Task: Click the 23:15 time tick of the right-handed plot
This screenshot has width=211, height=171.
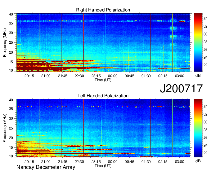Action: coord(96,76)
